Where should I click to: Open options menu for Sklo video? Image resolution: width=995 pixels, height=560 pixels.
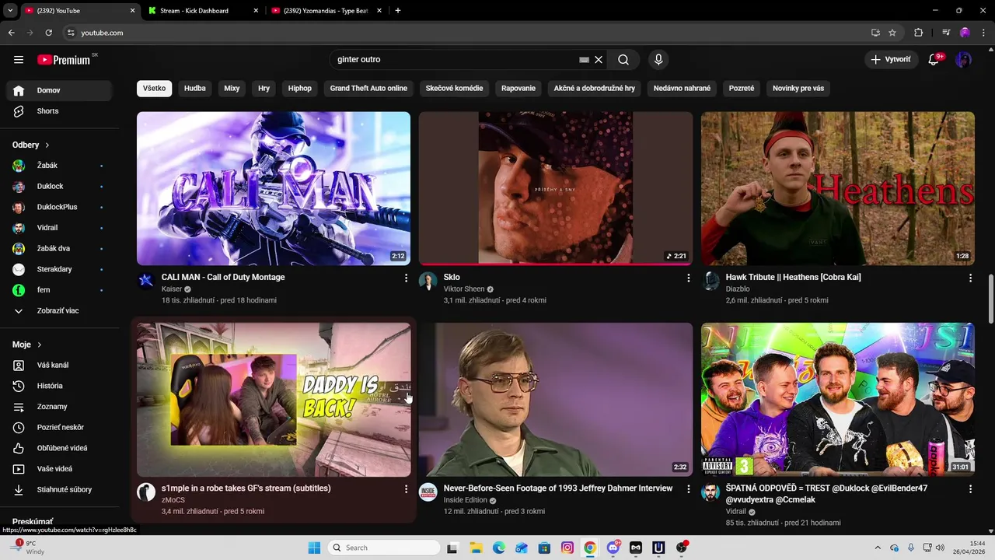tap(688, 278)
